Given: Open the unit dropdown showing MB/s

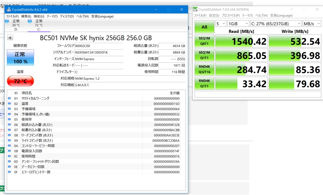Looking at the screenshot, I should click(312, 24).
